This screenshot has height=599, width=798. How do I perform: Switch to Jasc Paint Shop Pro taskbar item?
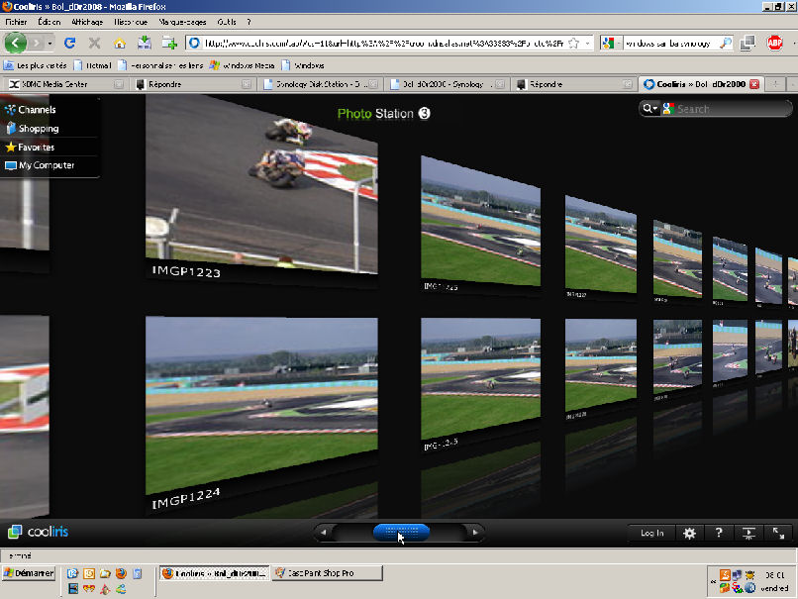[x=327, y=573]
